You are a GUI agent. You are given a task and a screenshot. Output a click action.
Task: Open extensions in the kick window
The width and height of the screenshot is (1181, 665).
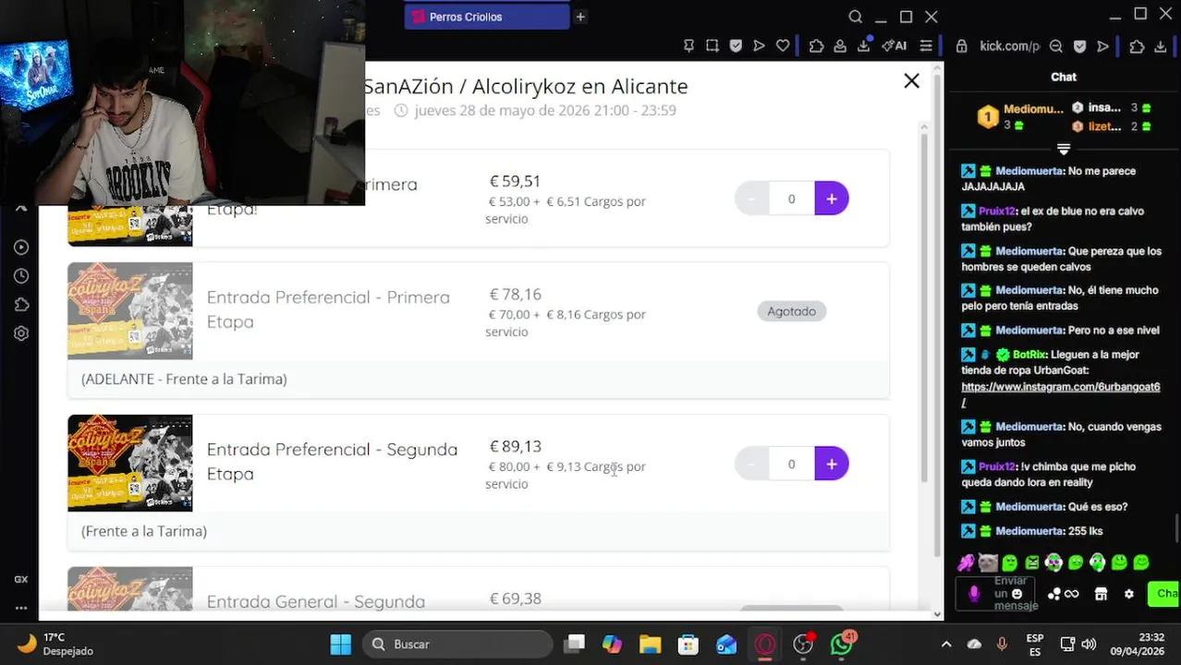point(1137,46)
